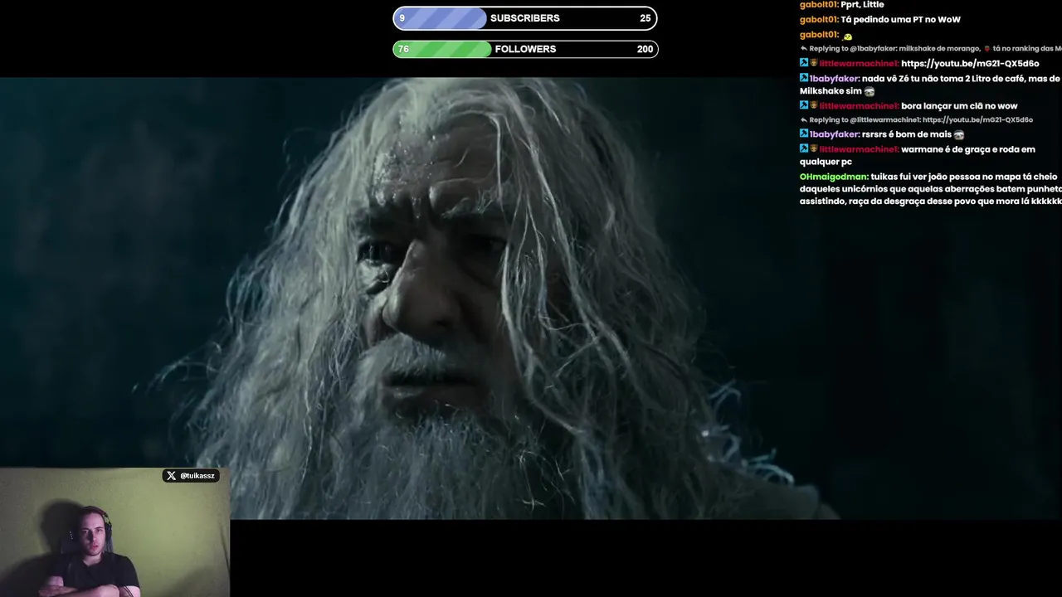1062x597 pixels.
Task: Click username gabolt01 on "Tá pedindo uma PT" message
Action: [819, 20]
